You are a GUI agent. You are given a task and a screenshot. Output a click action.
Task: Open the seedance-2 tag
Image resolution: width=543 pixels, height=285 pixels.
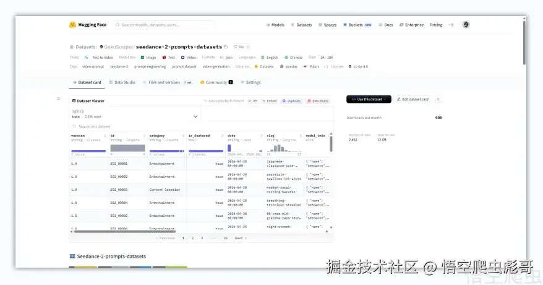click(119, 66)
